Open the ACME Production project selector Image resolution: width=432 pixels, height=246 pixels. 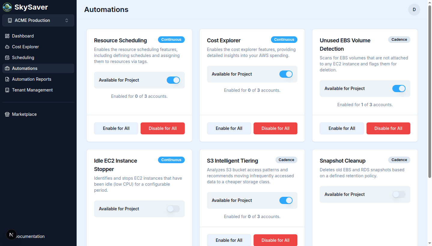point(38,20)
